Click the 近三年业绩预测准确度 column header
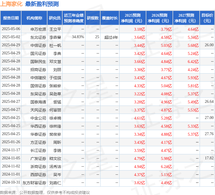 [x=74, y=18]
